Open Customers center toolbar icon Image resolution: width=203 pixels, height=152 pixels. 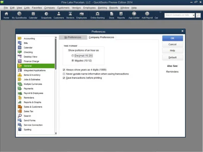click(x=59, y=15)
